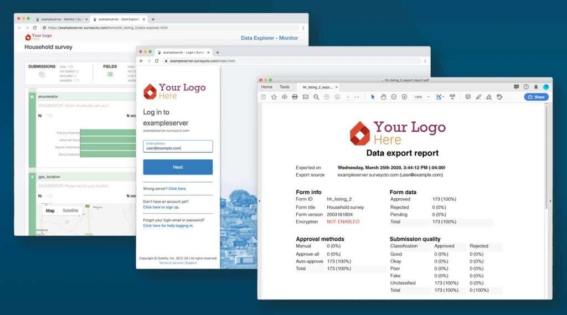
Task: Select the 'exampleserver - Data Explorer' browser tab
Action: click(118, 19)
